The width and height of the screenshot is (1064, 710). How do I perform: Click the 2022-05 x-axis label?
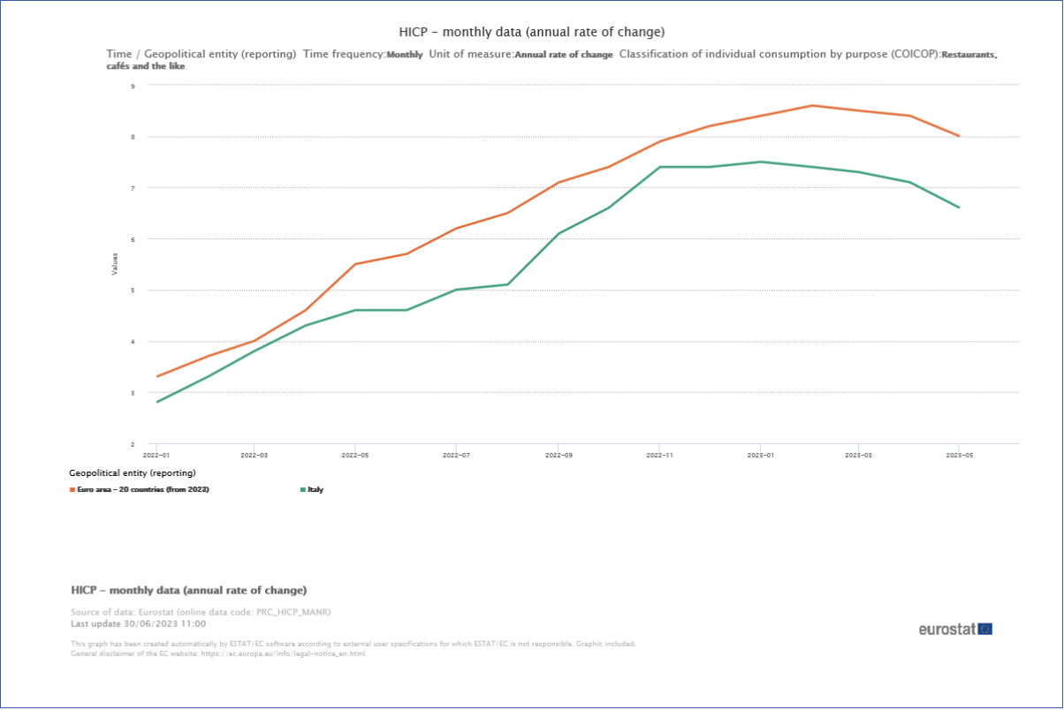(x=355, y=456)
